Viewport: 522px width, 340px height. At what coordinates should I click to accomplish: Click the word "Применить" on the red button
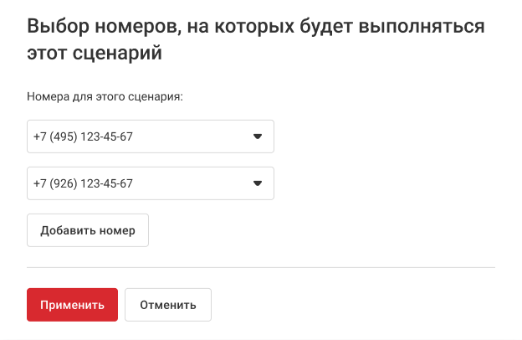point(72,305)
